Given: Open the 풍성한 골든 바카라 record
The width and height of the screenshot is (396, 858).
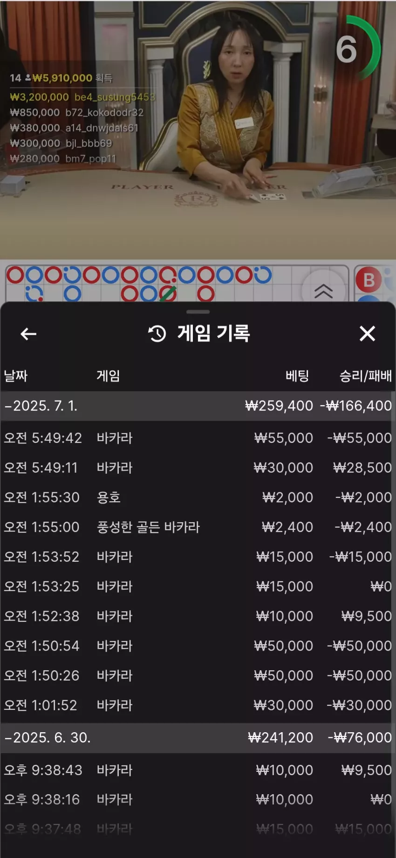Looking at the screenshot, I should tap(198, 527).
